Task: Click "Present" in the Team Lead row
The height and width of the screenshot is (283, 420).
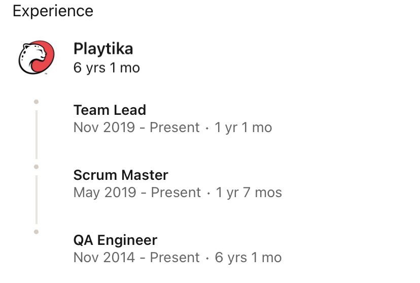Action: [x=174, y=127]
